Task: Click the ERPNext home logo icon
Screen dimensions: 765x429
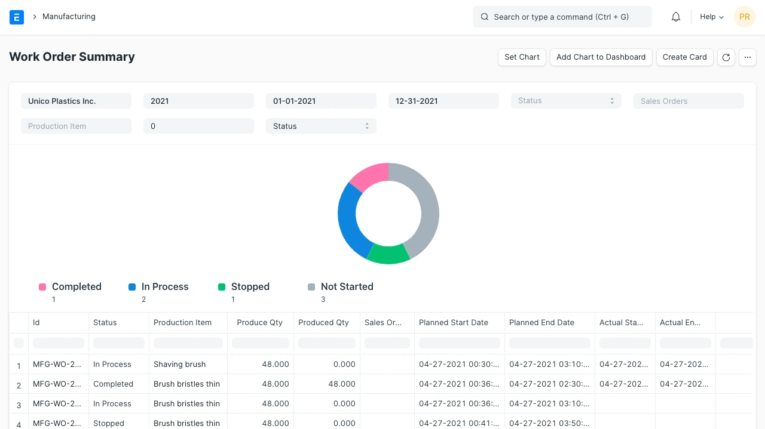Action: (x=17, y=17)
